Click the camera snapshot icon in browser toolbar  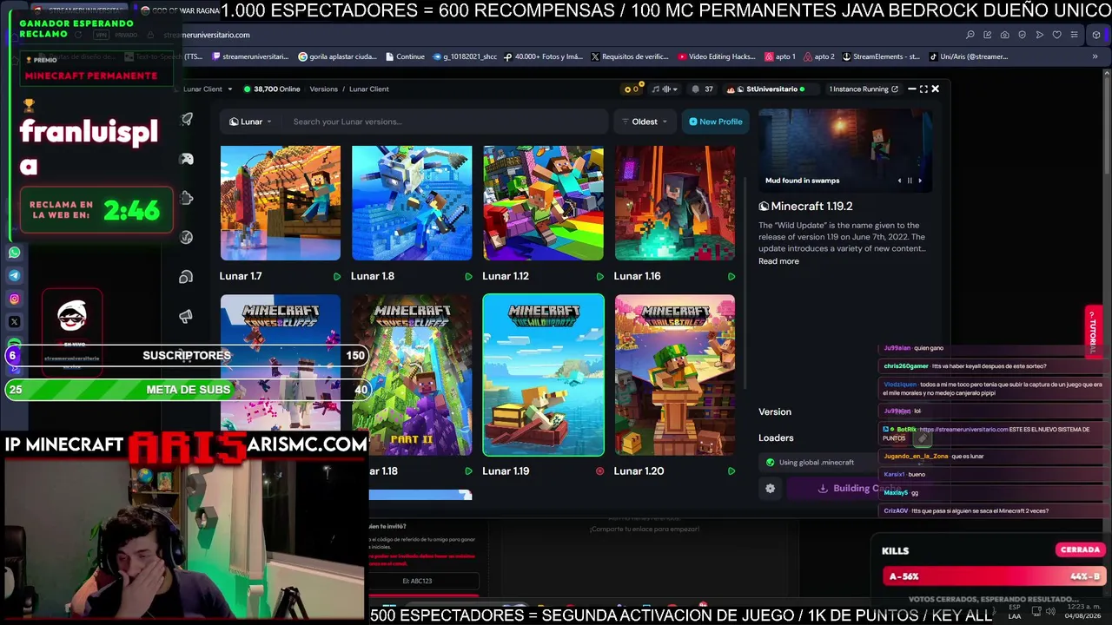(1005, 35)
